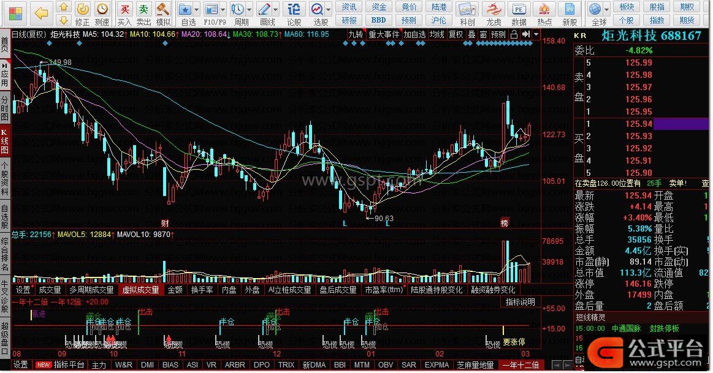The image size is (713, 373).
Task: Click the 竞价 auction button
Action: [409, 7]
